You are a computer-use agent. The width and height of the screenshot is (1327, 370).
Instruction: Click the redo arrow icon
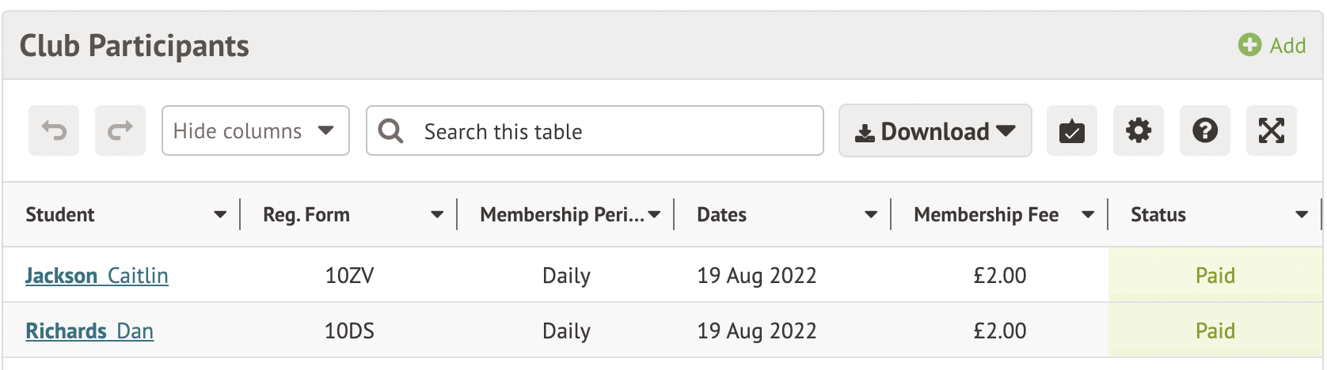[x=120, y=130]
